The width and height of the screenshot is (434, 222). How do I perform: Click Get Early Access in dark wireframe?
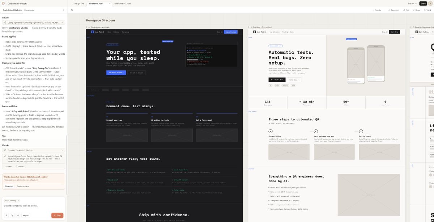(x=116, y=72)
